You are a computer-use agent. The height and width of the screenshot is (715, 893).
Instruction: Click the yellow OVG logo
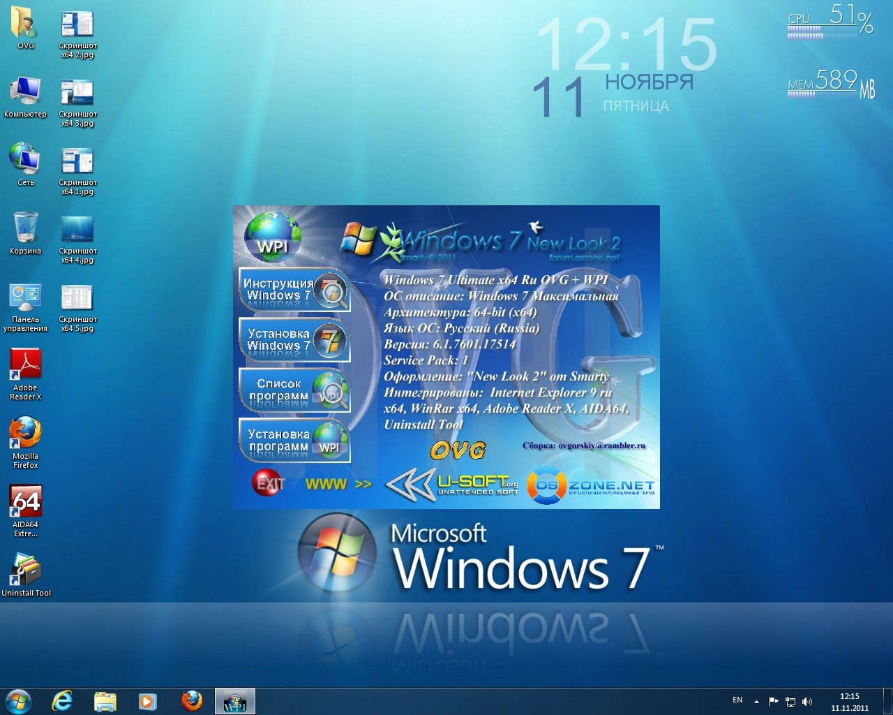point(458,450)
